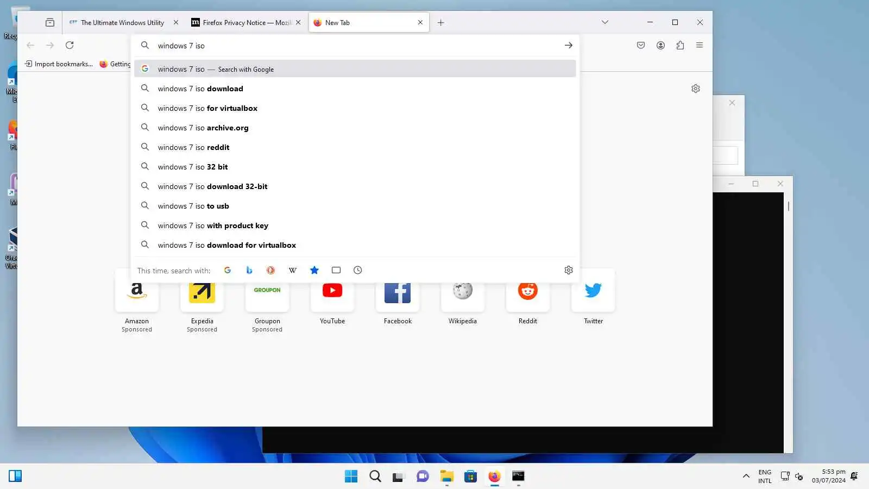Open the Expedia sponsored shortcut
Viewport: 869px width, 489px height.
202,302
